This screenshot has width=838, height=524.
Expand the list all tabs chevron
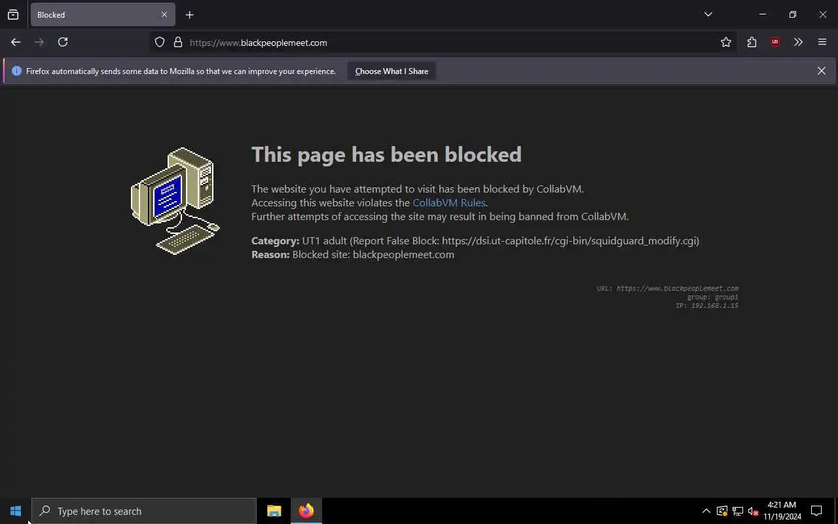pos(708,14)
